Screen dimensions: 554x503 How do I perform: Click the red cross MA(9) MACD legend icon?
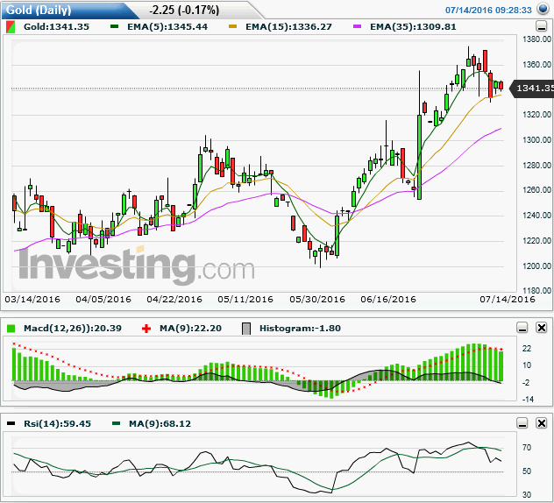(146, 329)
